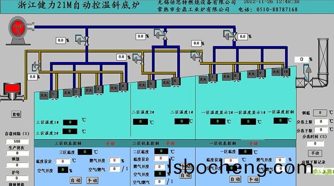Switch 一区仪表控制 to 自动 mode

(x=235, y=179)
